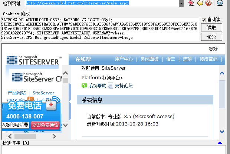The height and width of the screenshot is (154, 230).
Task: Click the 修改 button
Action: point(211,37)
